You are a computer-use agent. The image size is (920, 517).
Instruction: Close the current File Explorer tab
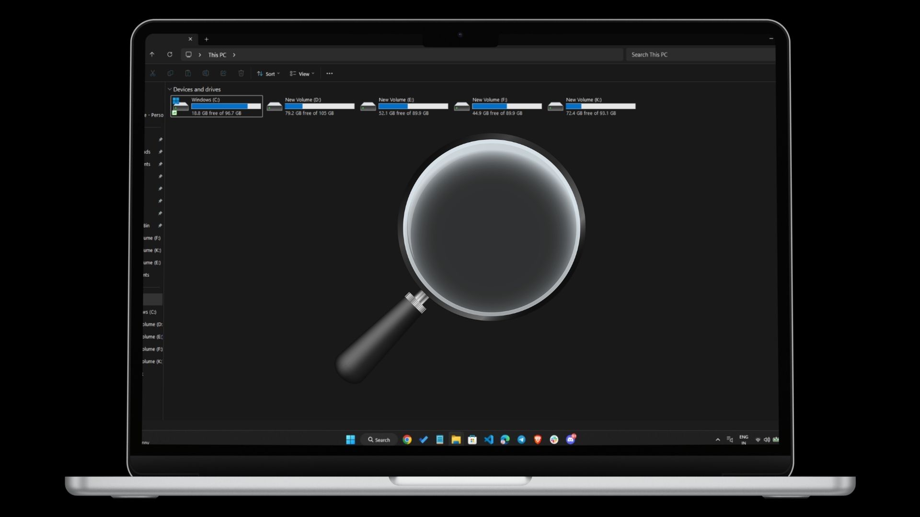[x=190, y=39]
